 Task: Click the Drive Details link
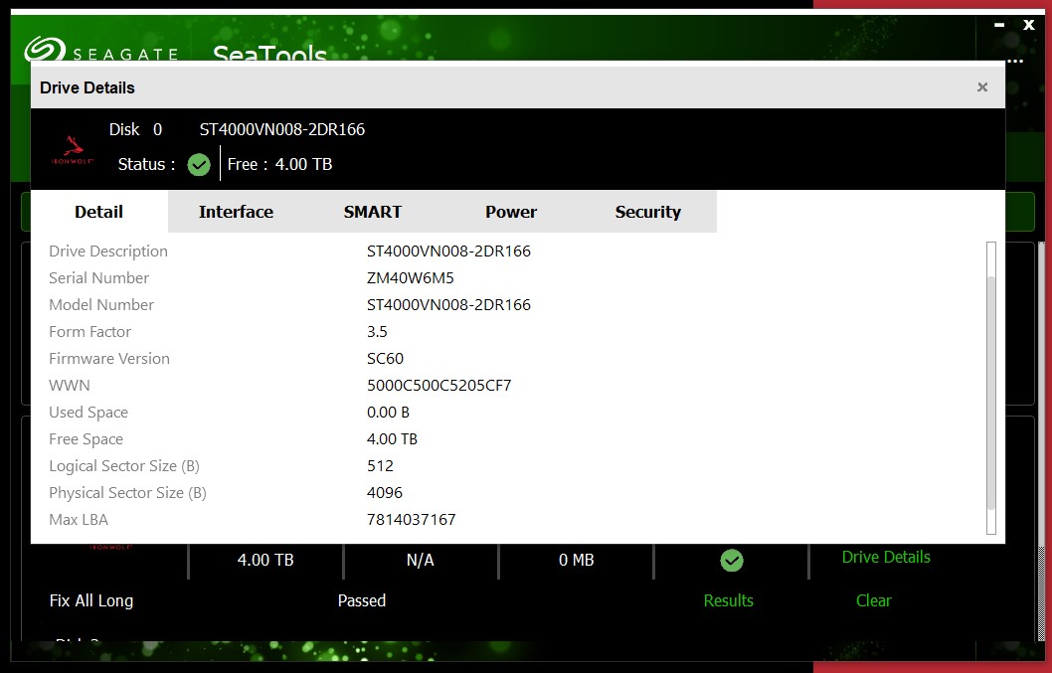pyautogui.click(x=886, y=557)
